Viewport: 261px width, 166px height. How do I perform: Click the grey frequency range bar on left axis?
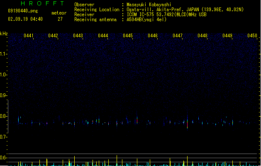8,116
